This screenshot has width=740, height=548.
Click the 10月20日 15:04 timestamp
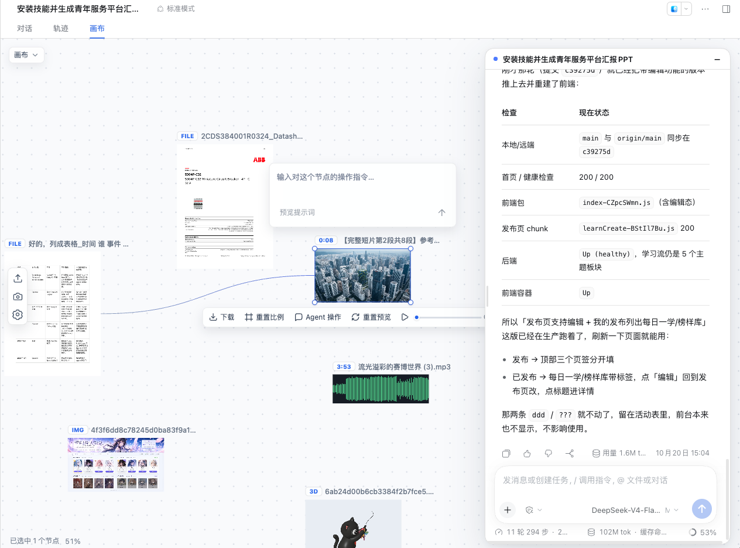683,453
